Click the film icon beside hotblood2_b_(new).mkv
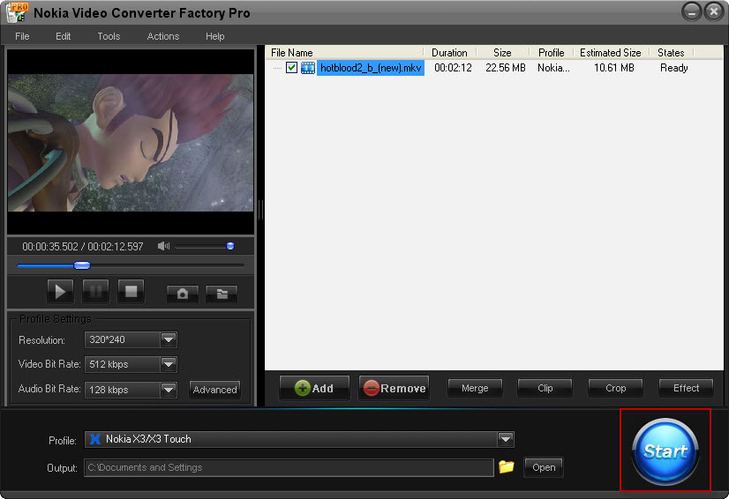 coord(308,68)
